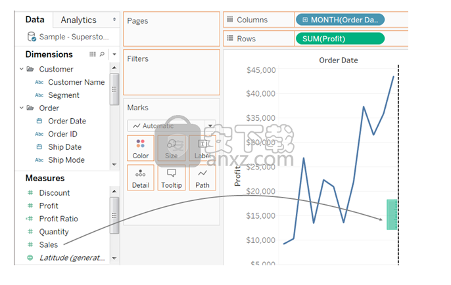The width and height of the screenshot is (451, 285).
Task: Click the number icon beside Profit
Action: click(30, 206)
